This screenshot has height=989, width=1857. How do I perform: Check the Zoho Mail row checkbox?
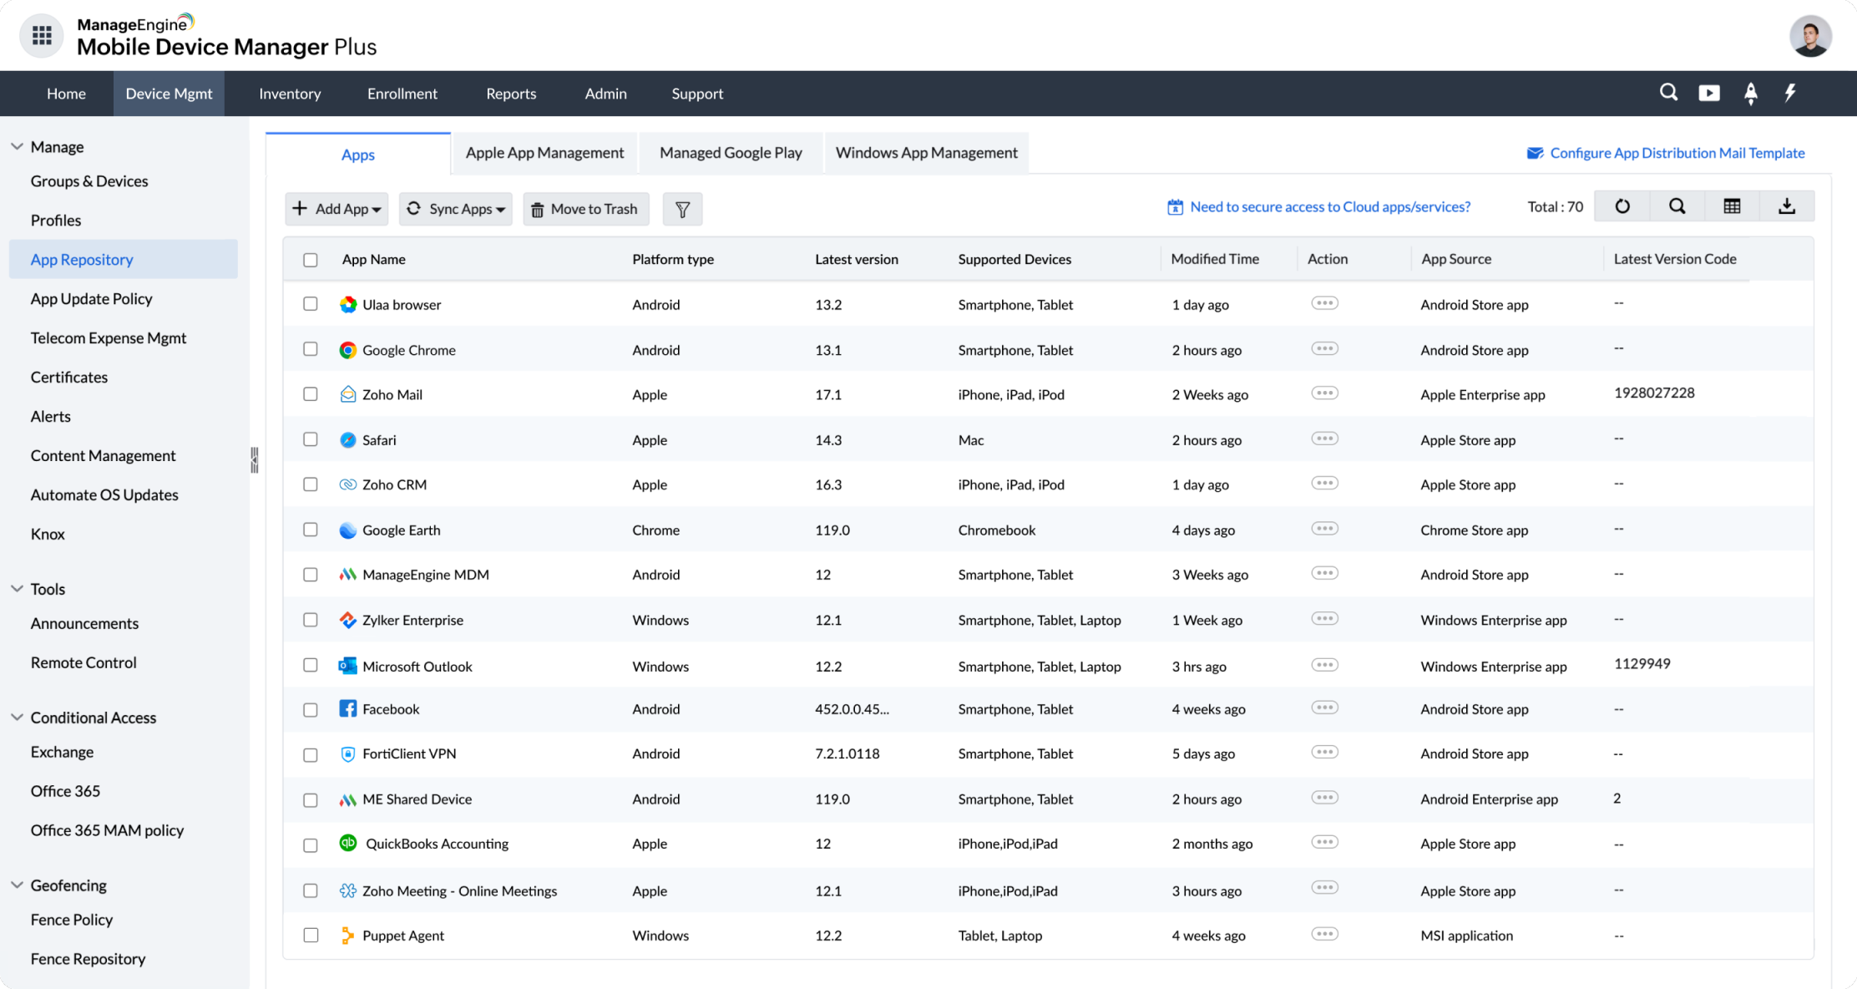click(311, 394)
